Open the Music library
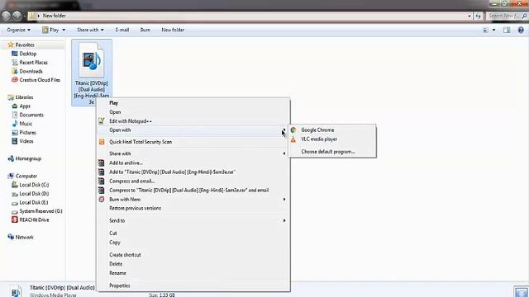The height and width of the screenshot is (297, 529). (x=26, y=124)
